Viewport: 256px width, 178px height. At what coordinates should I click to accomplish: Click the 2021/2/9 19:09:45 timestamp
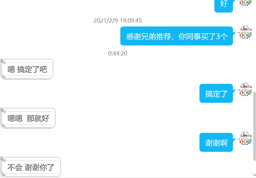(118, 20)
